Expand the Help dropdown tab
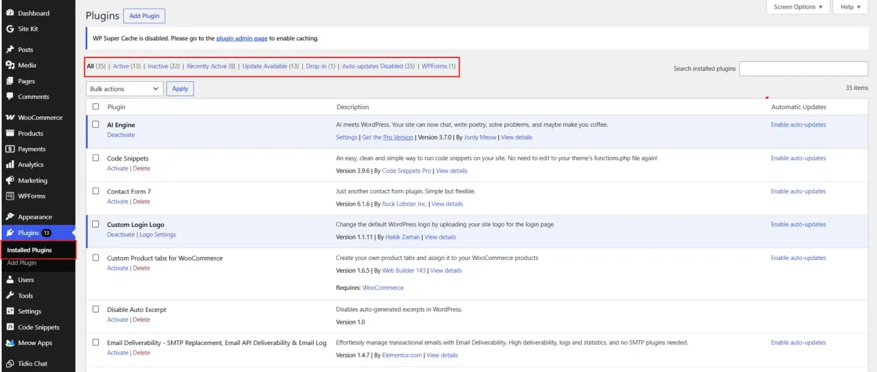Screen dimensions: 877x372 tap(849, 7)
